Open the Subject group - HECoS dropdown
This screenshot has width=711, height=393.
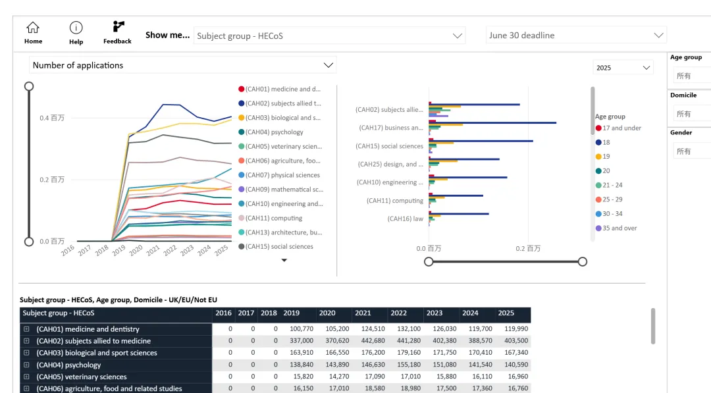(x=330, y=36)
